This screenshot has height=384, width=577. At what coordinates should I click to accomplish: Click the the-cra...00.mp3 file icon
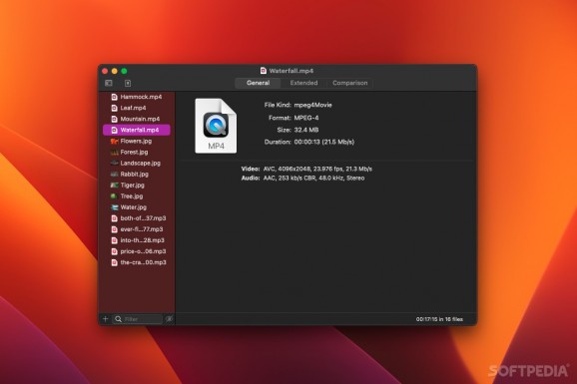point(114,262)
